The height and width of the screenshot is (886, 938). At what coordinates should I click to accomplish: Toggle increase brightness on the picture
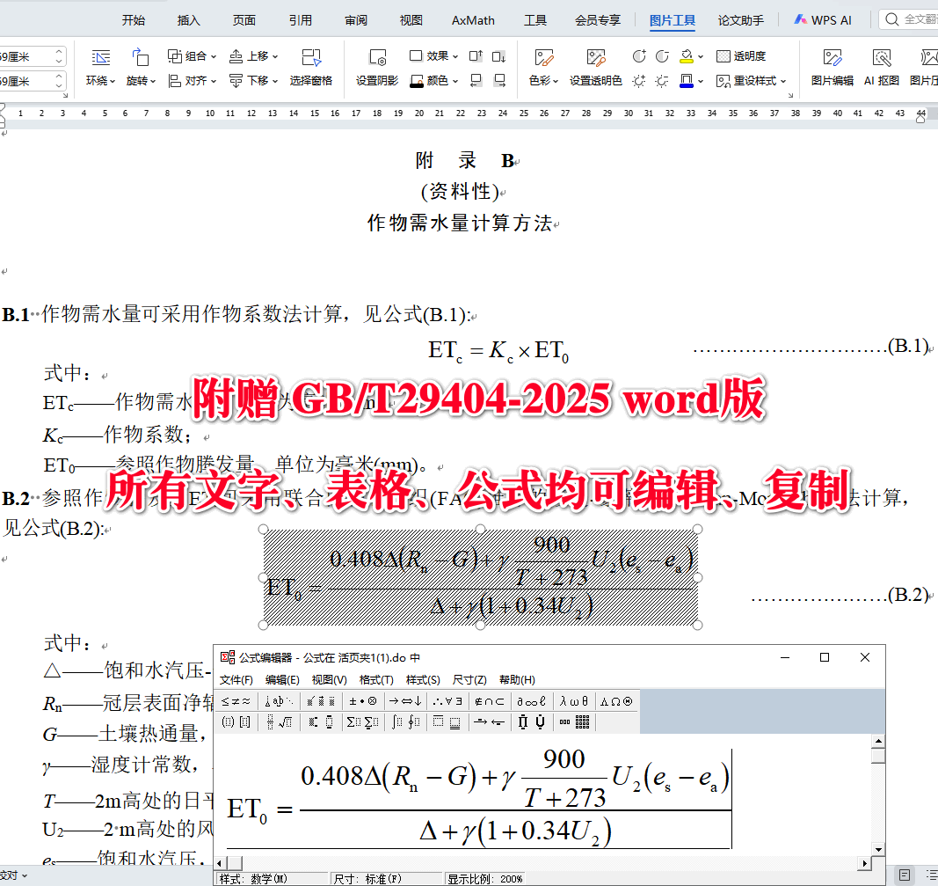pyautogui.click(x=638, y=80)
